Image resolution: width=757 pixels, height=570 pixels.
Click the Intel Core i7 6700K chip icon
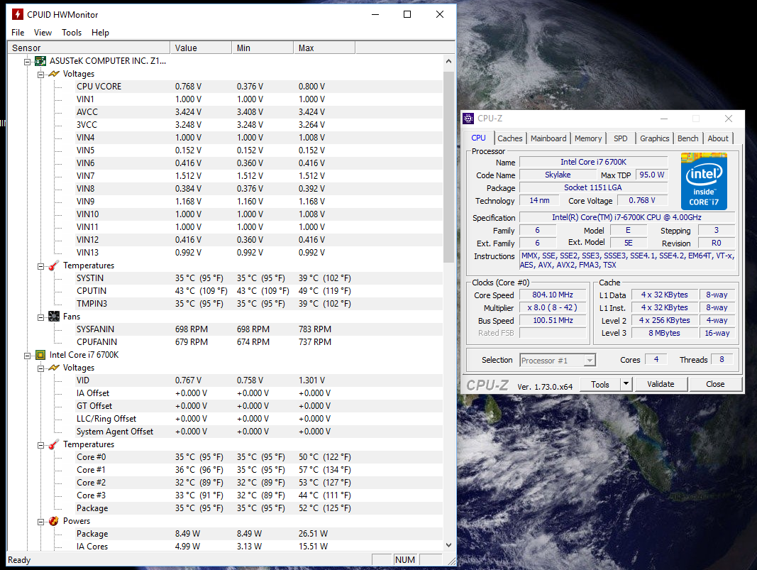(x=40, y=355)
